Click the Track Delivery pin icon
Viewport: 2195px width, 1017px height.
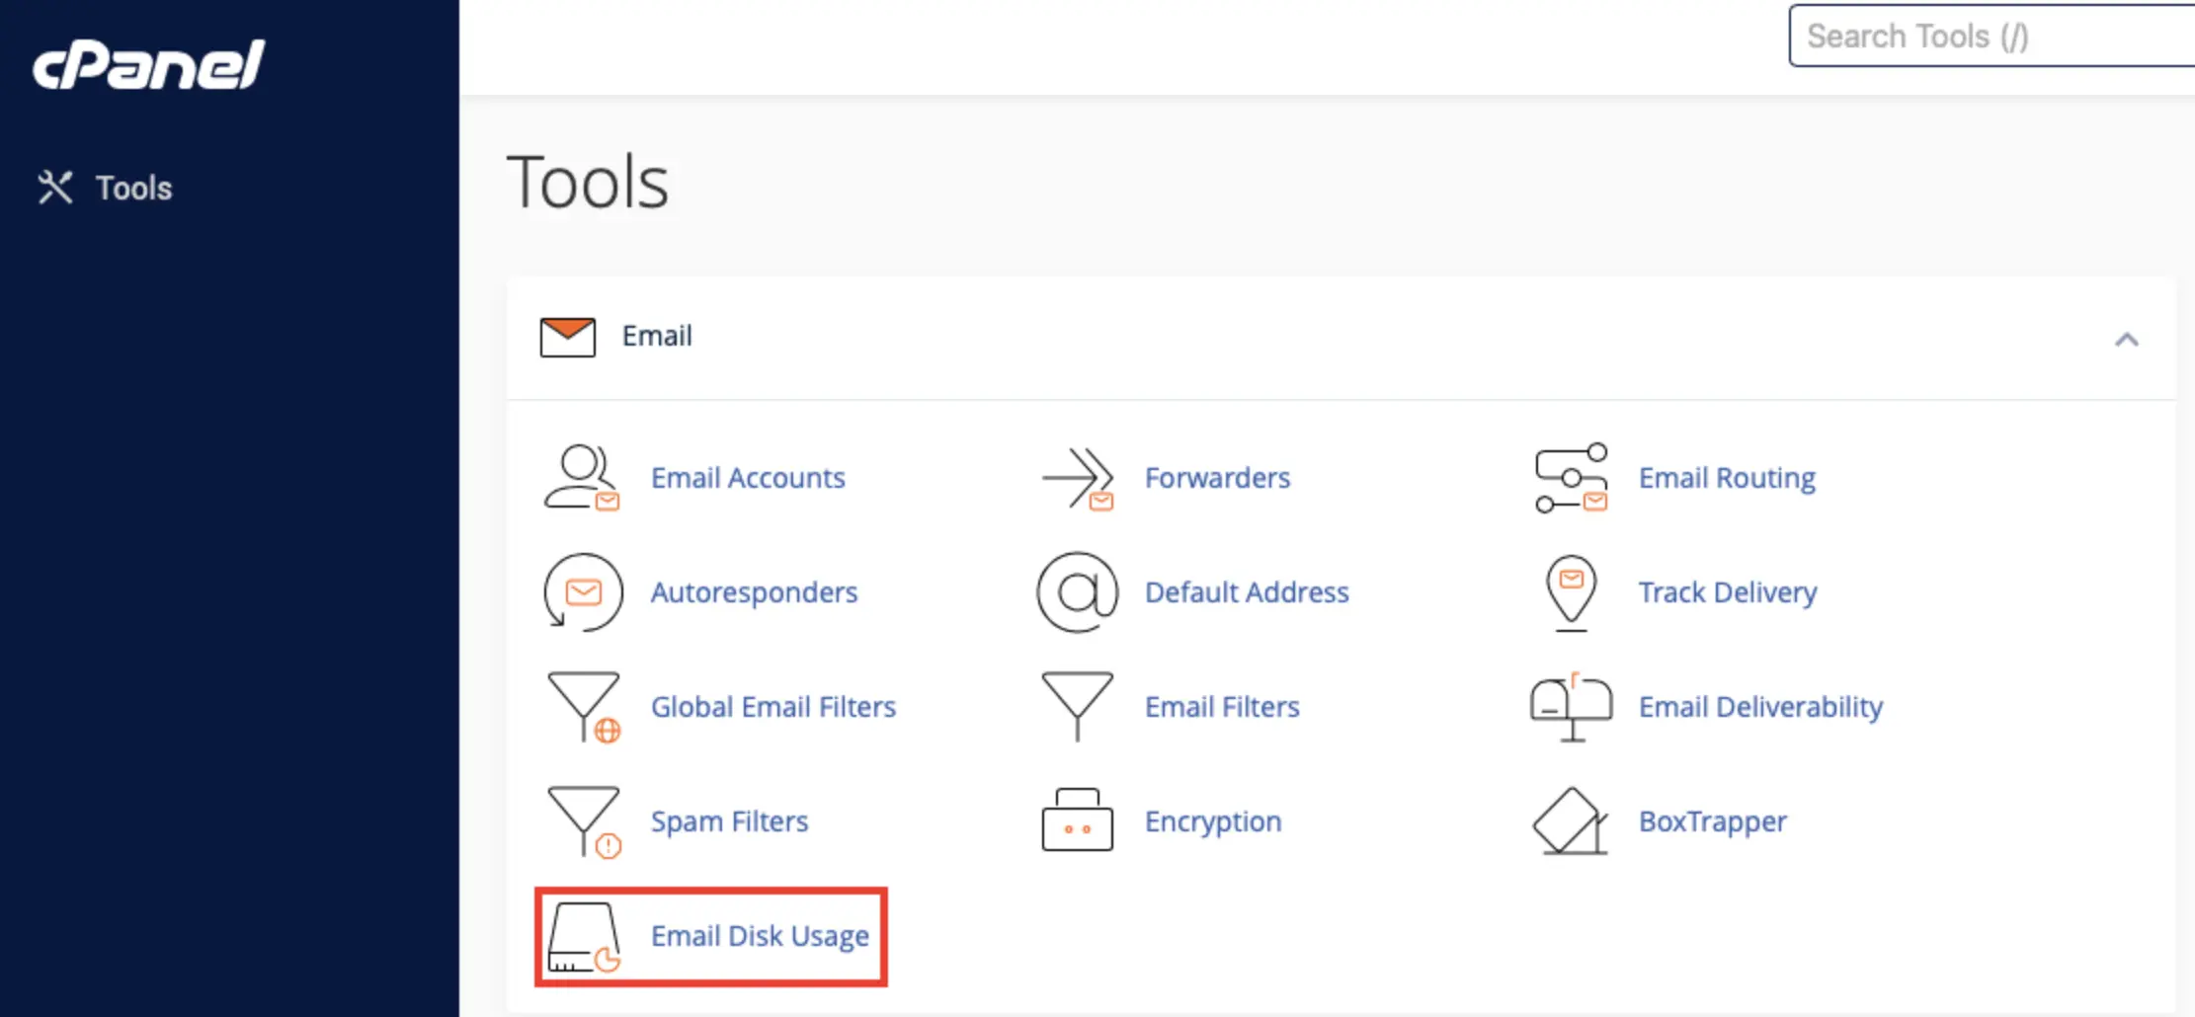(x=1571, y=592)
